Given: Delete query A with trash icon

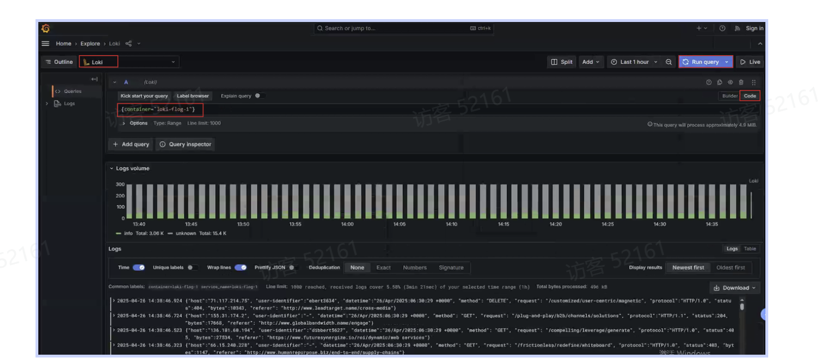Looking at the screenshot, I should [741, 82].
